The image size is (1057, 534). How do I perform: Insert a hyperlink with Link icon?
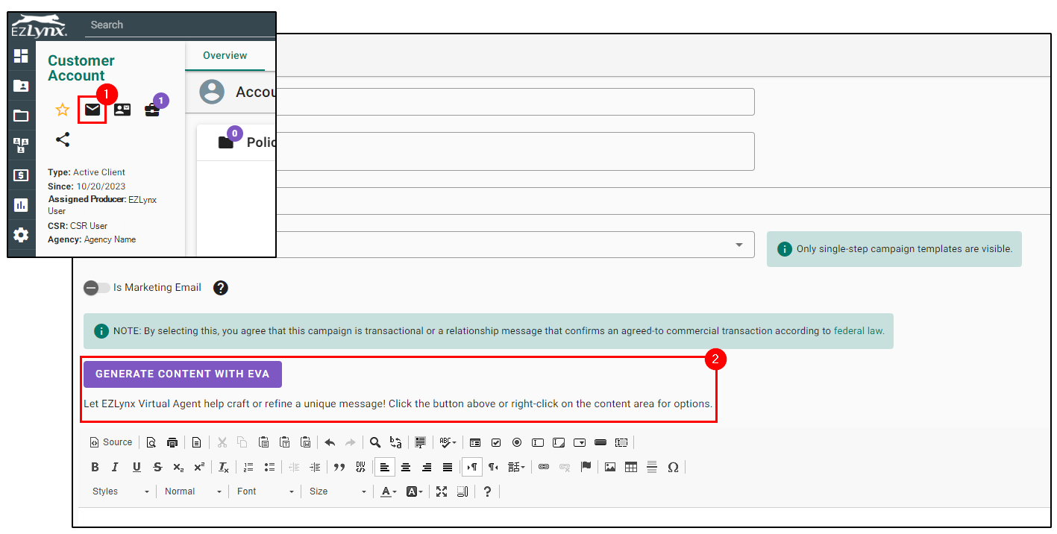[544, 467]
